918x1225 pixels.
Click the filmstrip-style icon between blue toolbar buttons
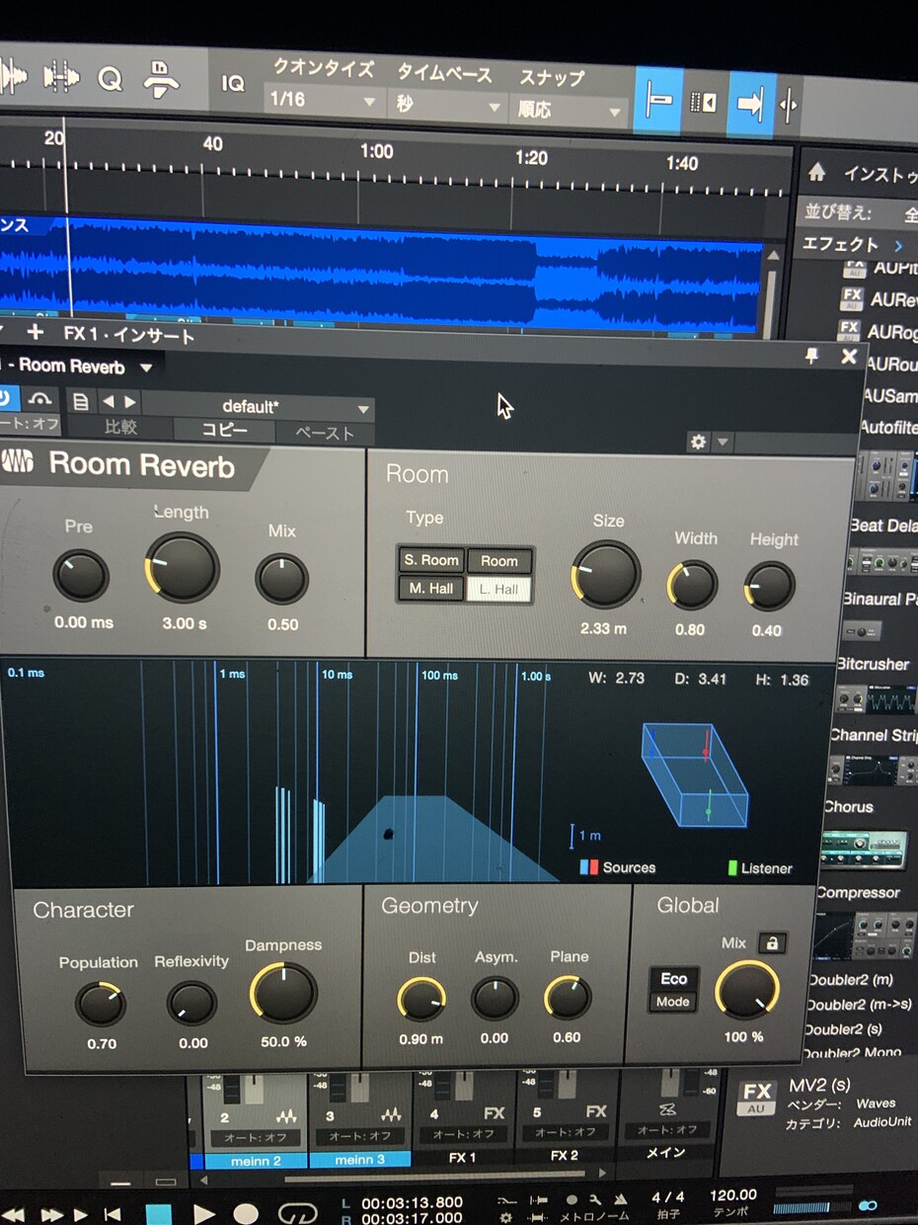coord(704,102)
